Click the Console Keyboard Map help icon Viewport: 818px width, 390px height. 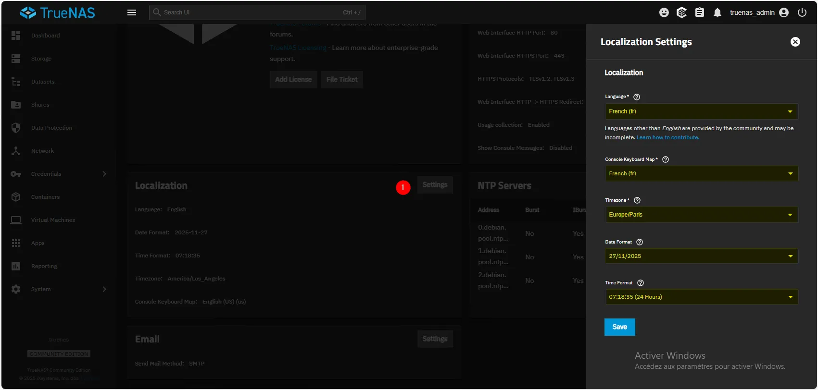click(666, 159)
